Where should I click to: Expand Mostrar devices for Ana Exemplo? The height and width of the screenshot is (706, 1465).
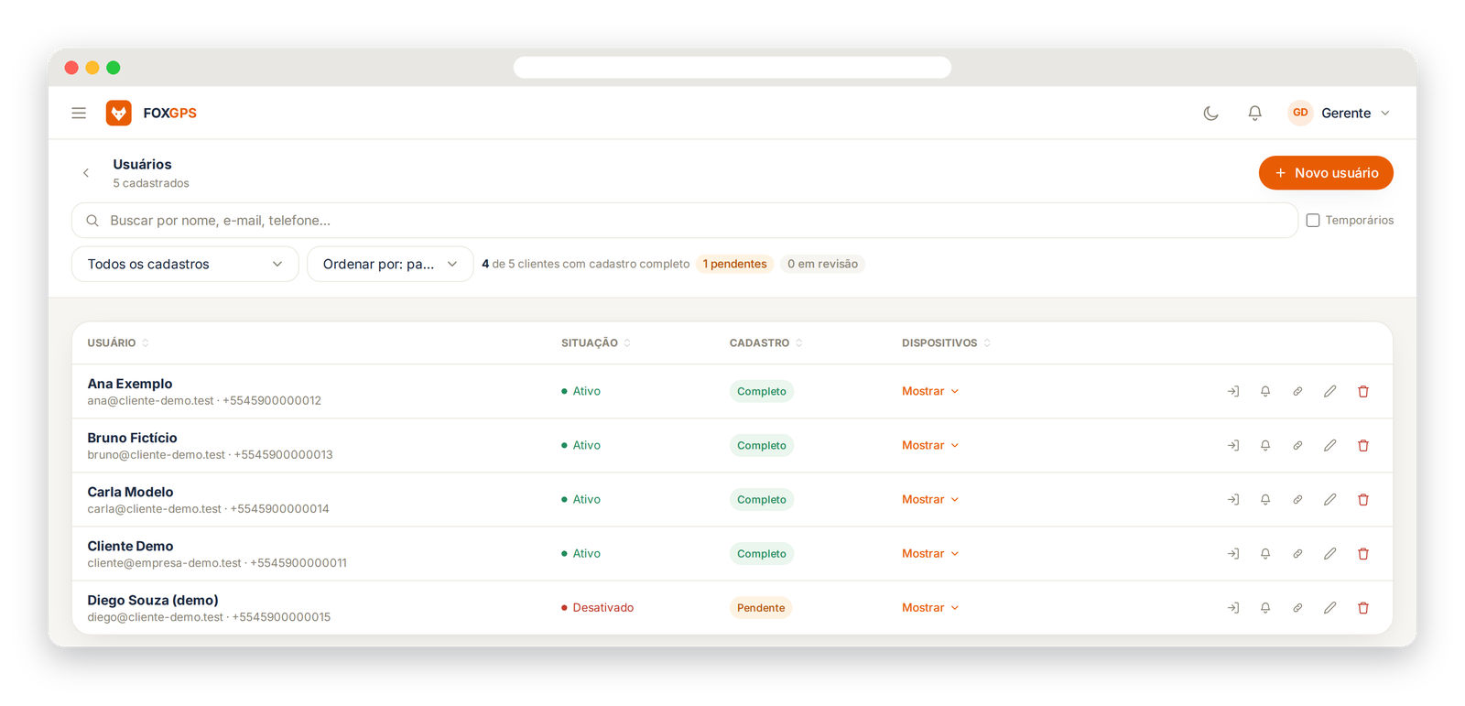click(x=930, y=392)
